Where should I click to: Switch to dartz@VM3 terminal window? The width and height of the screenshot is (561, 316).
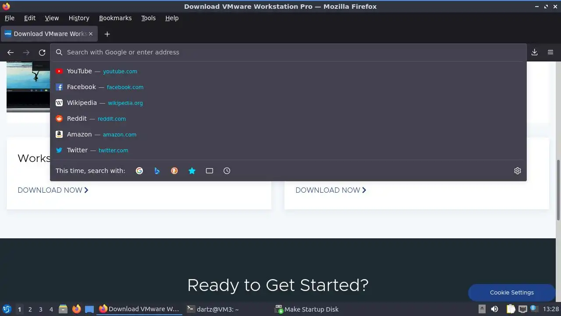pyautogui.click(x=213, y=309)
